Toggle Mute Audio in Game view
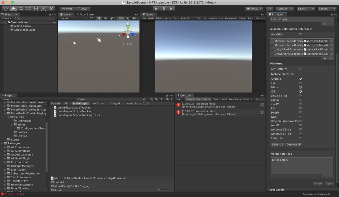This screenshot has height=197, width=339. coord(231,18)
